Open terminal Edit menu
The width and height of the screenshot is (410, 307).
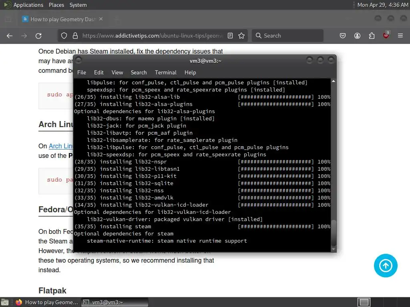pos(99,73)
